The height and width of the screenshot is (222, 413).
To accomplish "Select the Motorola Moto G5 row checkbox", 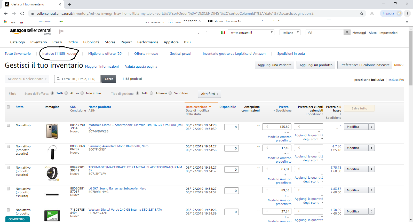I will point(8,125).
